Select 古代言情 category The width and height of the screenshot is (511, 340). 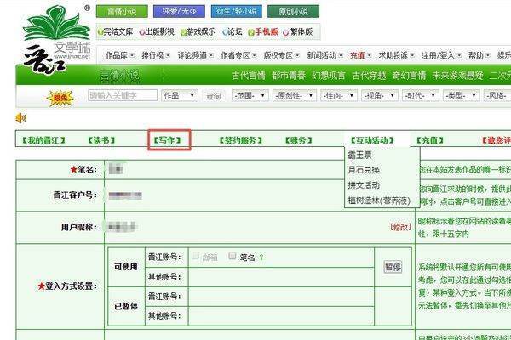249,76
